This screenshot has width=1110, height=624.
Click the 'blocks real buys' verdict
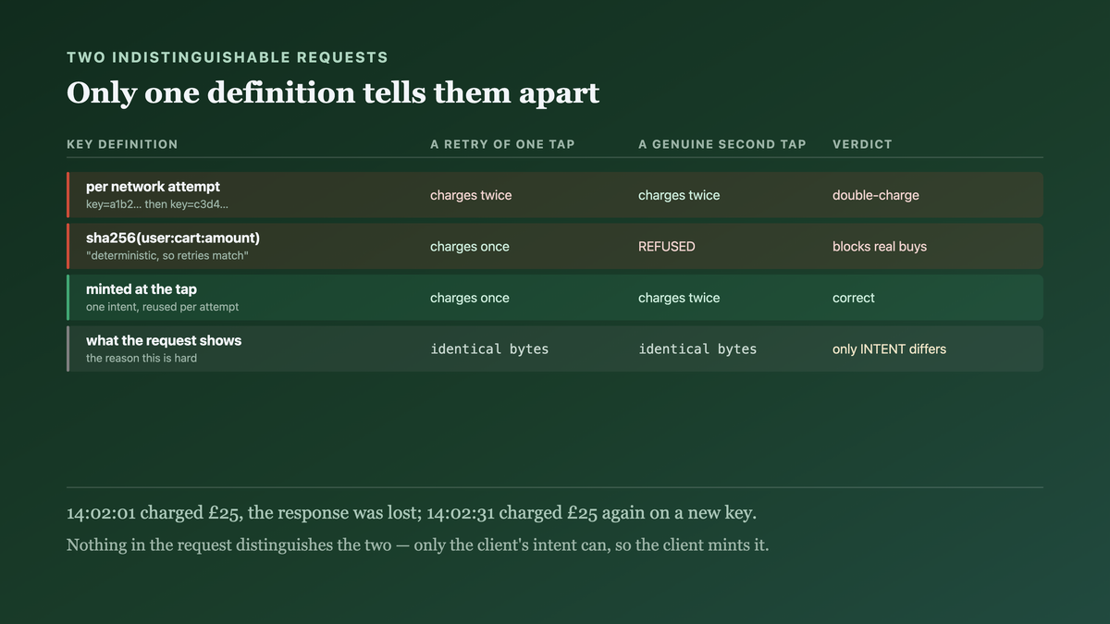click(880, 247)
